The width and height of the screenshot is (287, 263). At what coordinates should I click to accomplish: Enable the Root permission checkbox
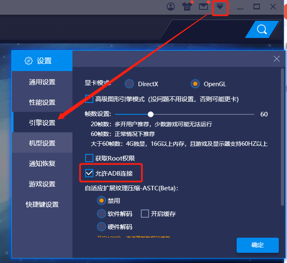[89, 158]
